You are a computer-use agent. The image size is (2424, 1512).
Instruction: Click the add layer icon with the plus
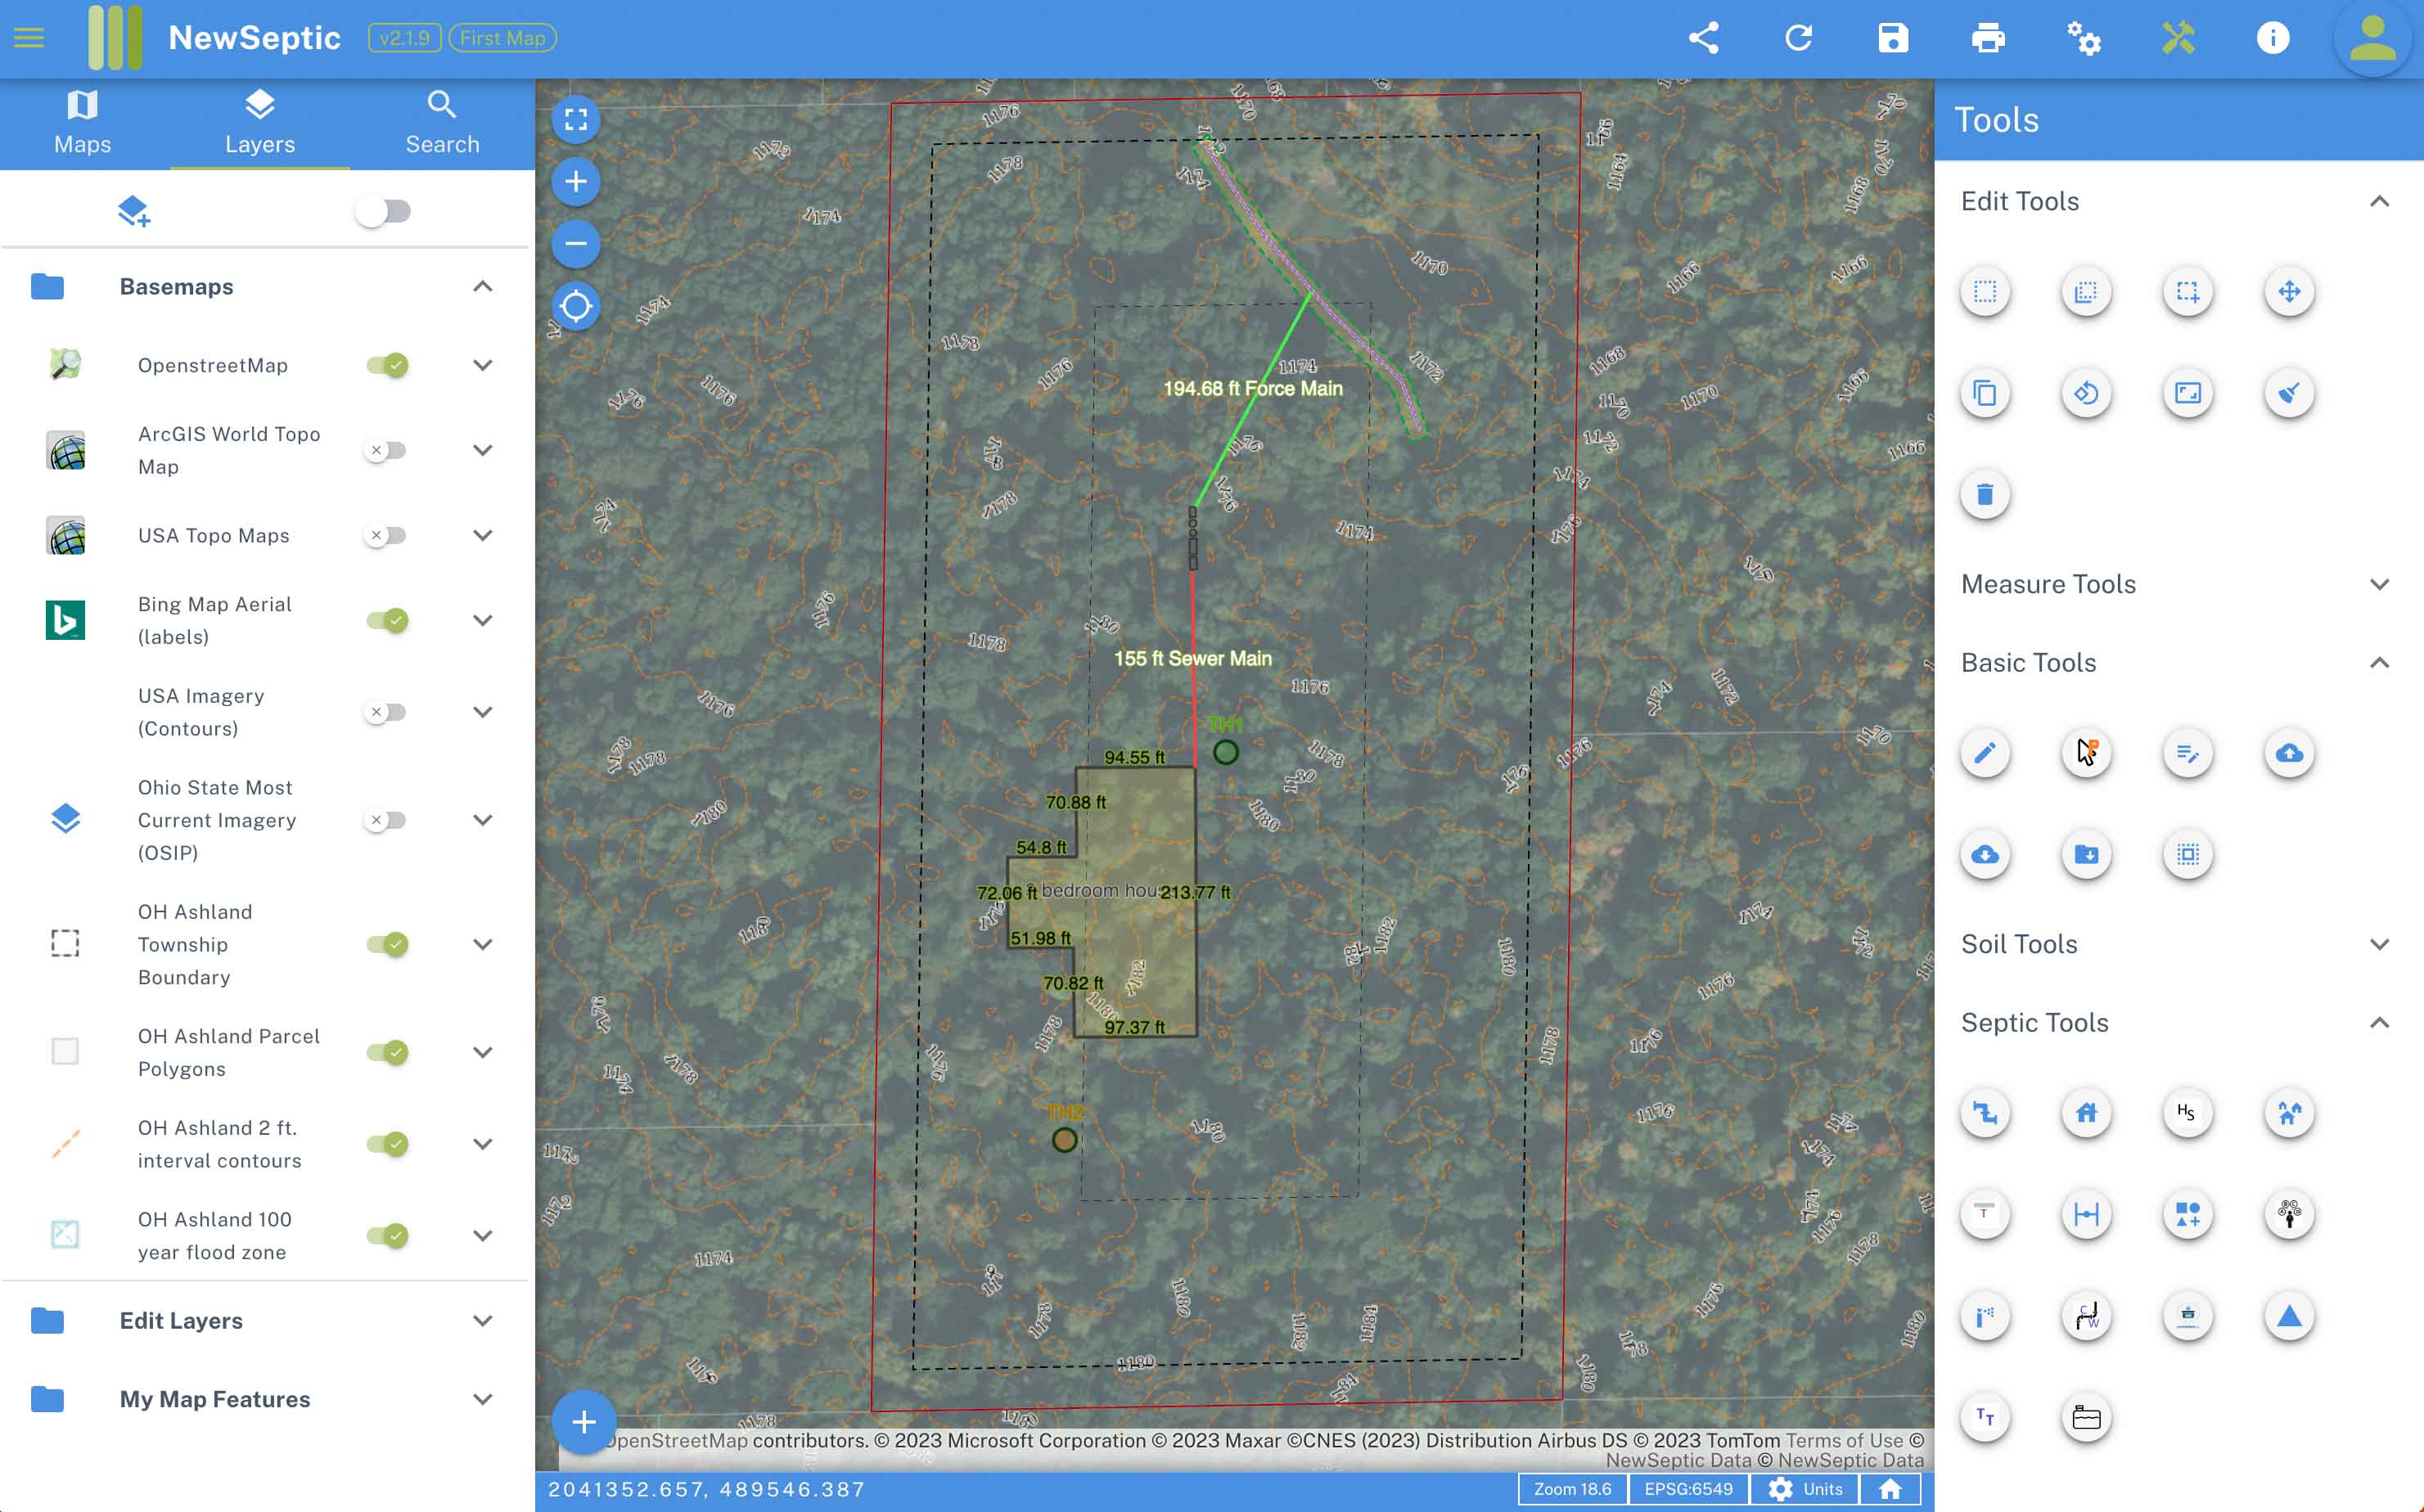tap(133, 211)
